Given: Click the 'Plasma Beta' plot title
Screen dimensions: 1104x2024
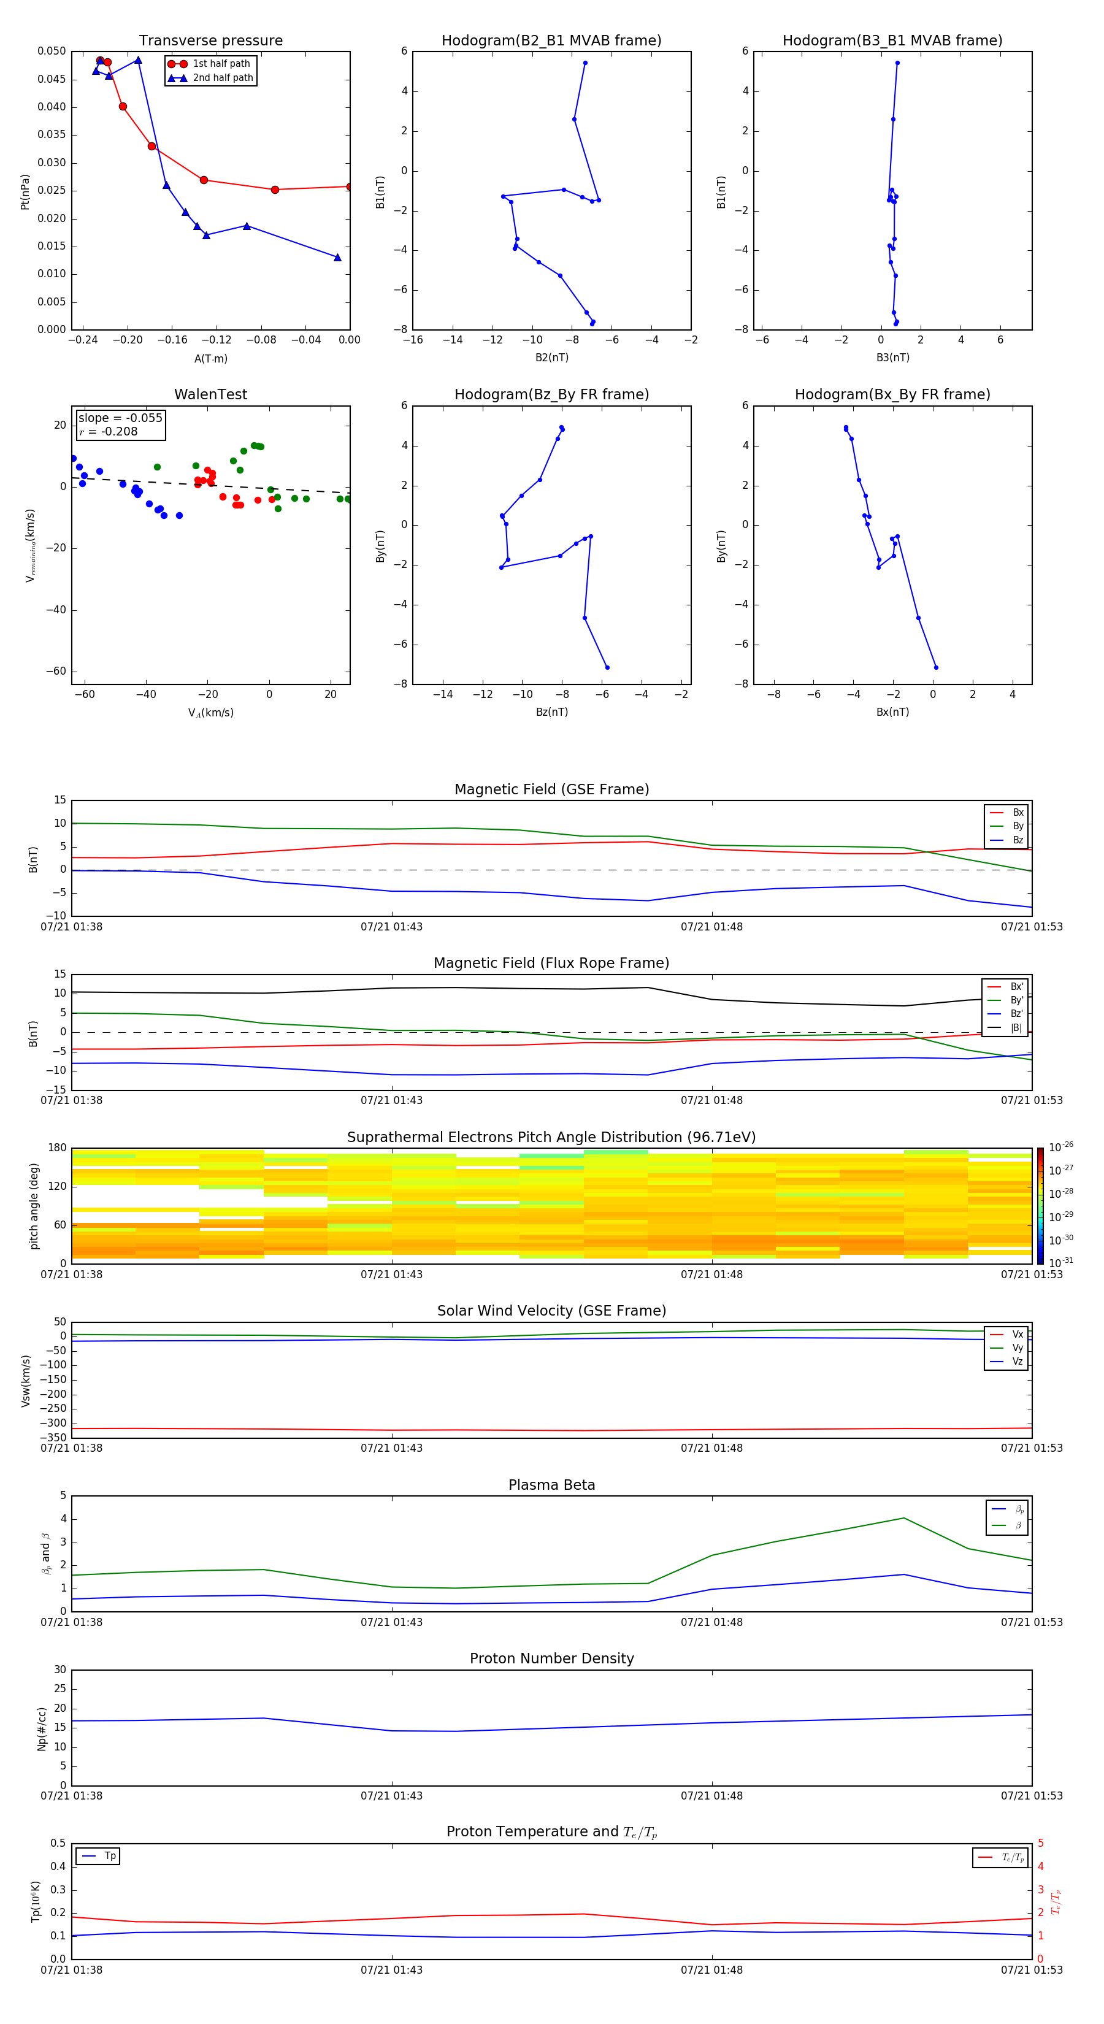Looking at the screenshot, I should point(551,1485).
